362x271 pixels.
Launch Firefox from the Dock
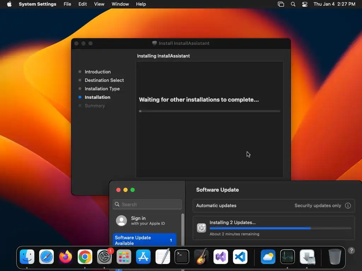pos(65,257)
